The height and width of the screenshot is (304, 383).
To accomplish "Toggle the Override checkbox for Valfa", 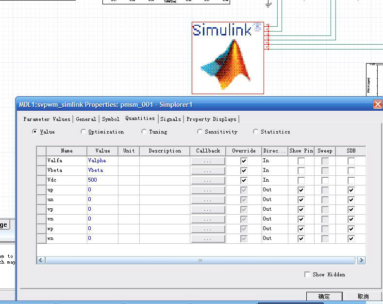I will (x=244, y=161).
